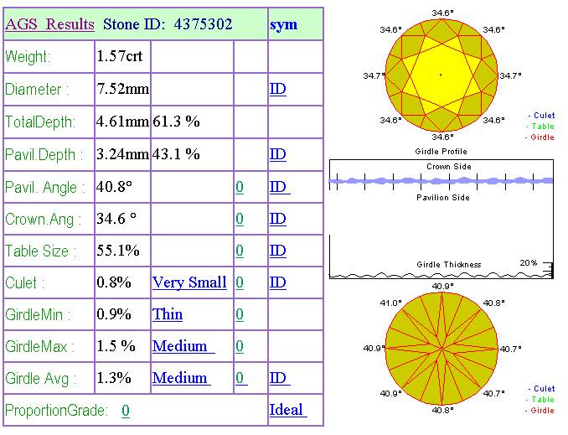Select the 55.1% table size value
Screen dimensions: 568x435
point(118,251)
